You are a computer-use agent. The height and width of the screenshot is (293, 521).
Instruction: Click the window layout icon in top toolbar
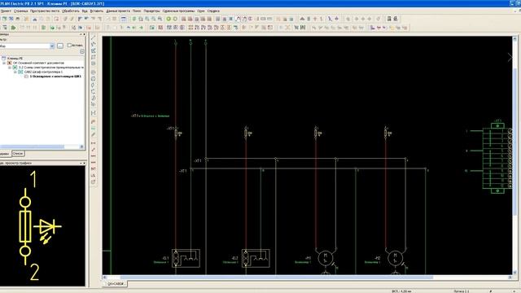click(124, 19)
